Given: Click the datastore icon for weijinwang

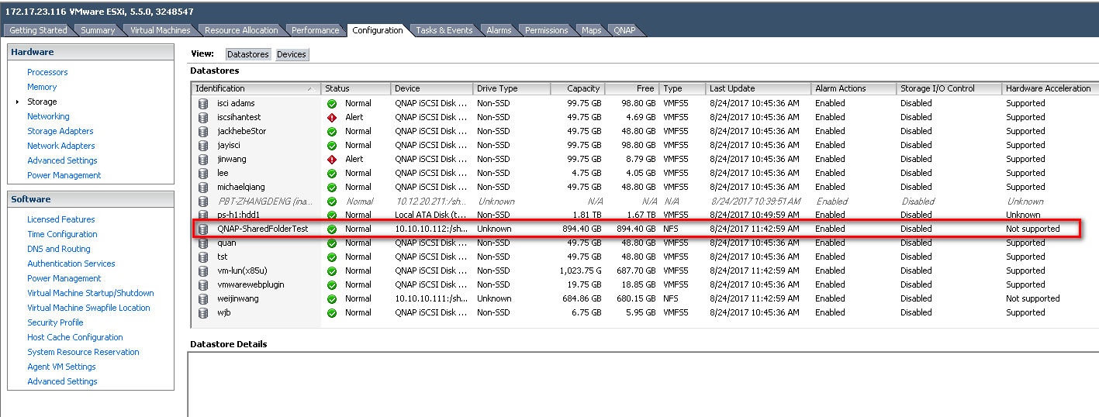Looking at the screenshot, I should [203, 298].
